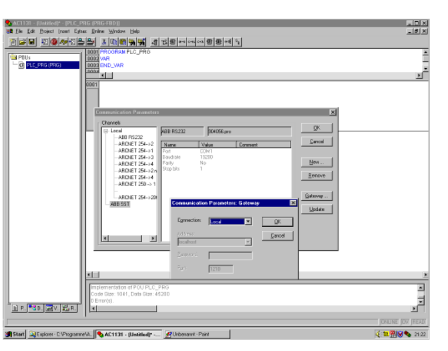
Task: Open the Connection dropdown in Gateway dialog
Action: [x=248, y=221]
